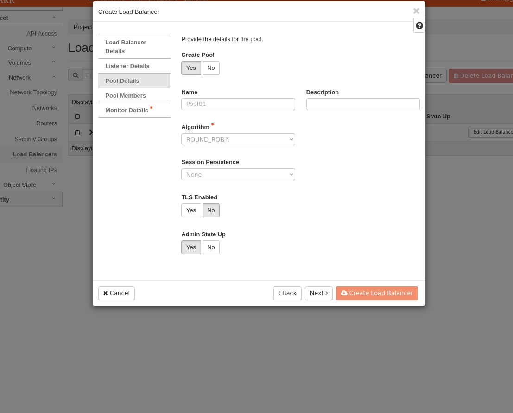Screen dimensions: 513x413
Task: Expand the load balancer row chevron
Action: point(90,132)
